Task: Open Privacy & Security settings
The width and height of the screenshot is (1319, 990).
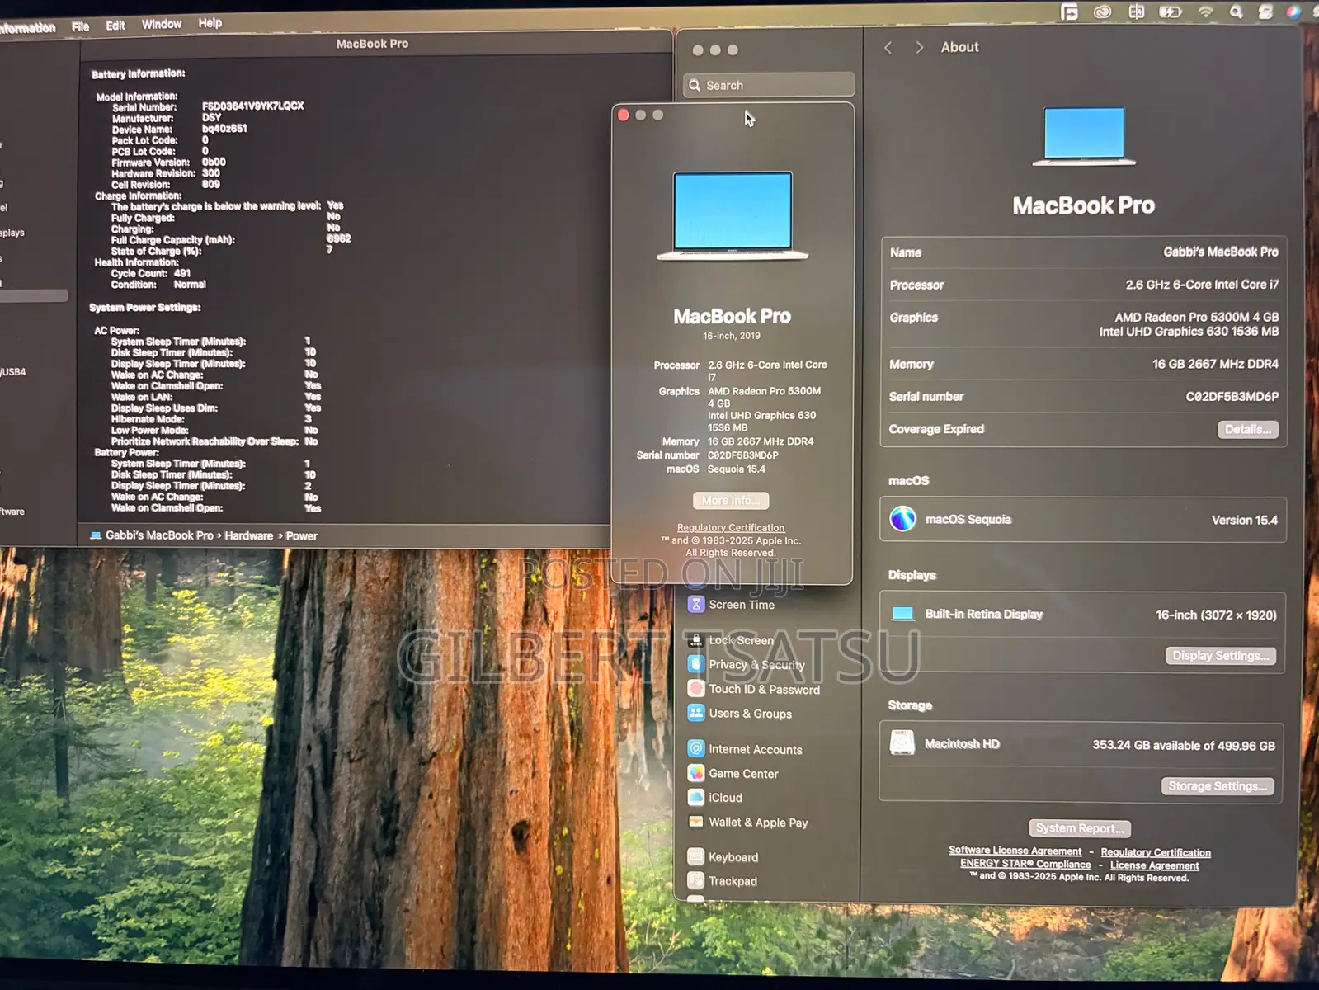Action: click(x=747, y=664)
